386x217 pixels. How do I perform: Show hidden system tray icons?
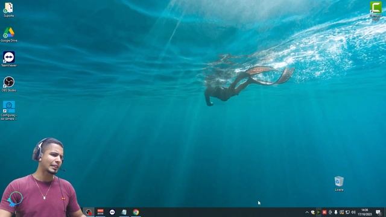(307, 212)
